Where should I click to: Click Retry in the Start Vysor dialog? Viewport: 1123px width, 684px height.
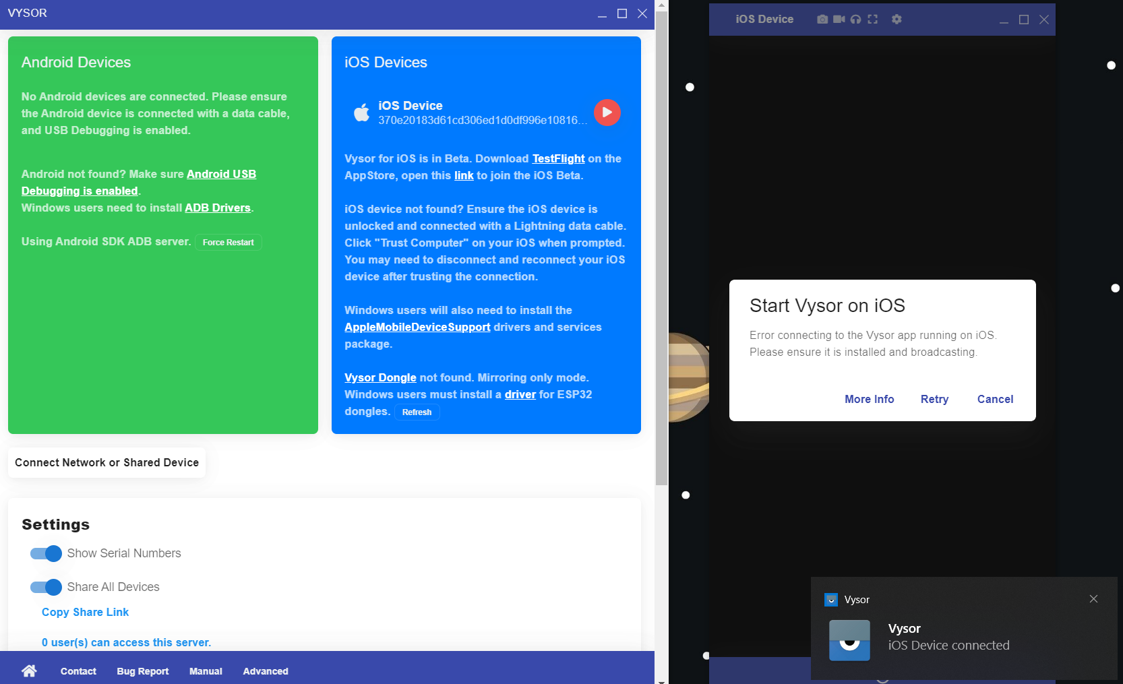pyautogui.click(x=934, y=399)
